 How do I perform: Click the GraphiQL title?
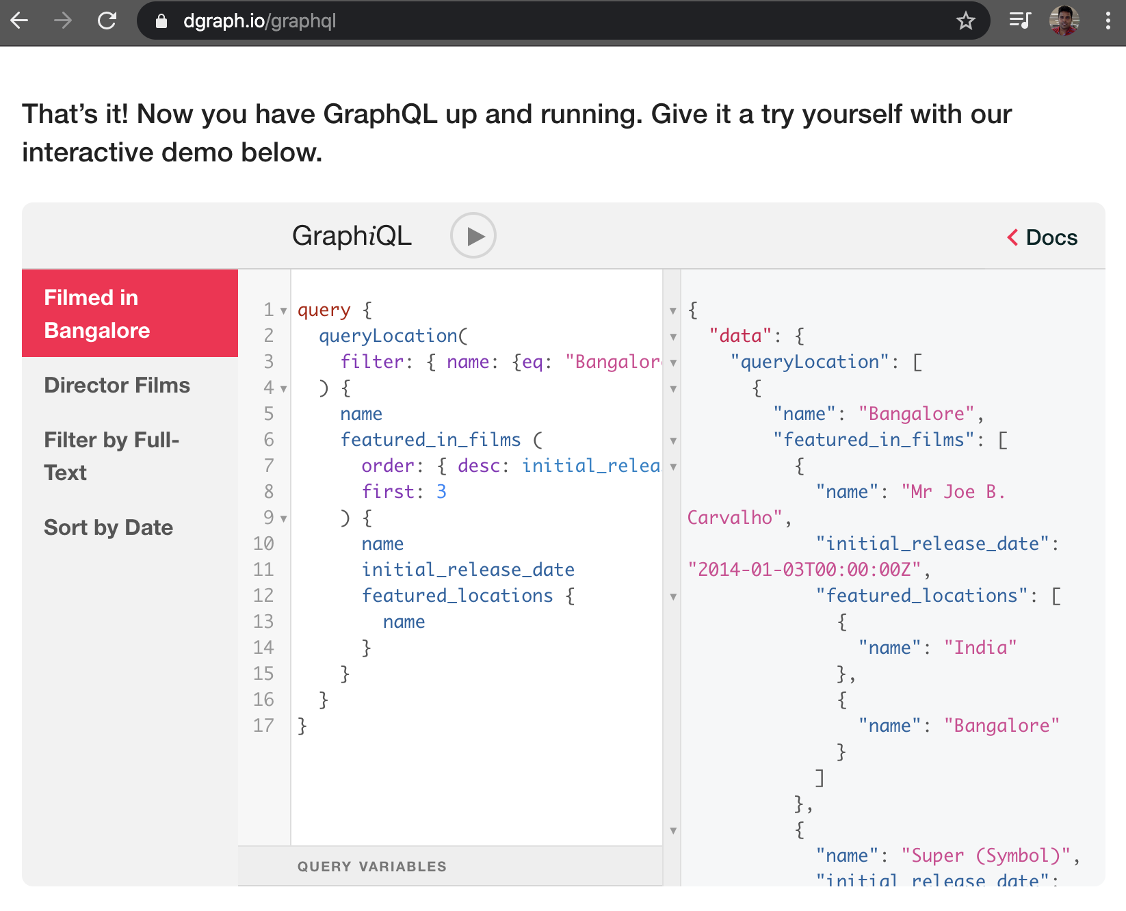352,236
